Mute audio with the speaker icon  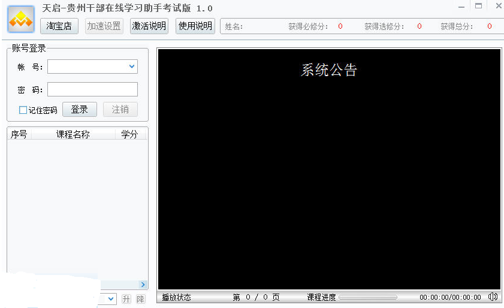coord(493,297)
